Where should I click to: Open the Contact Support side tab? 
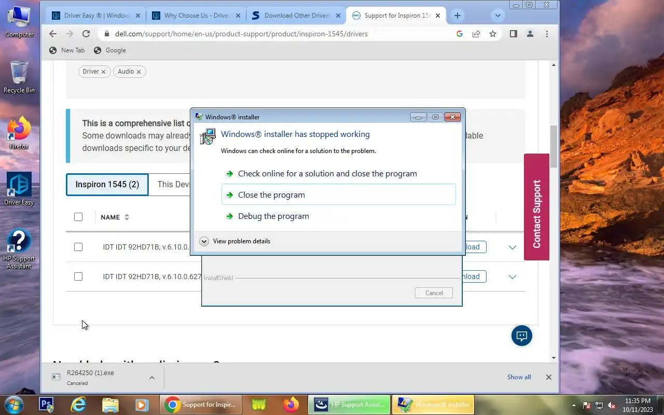coord(536,207)
